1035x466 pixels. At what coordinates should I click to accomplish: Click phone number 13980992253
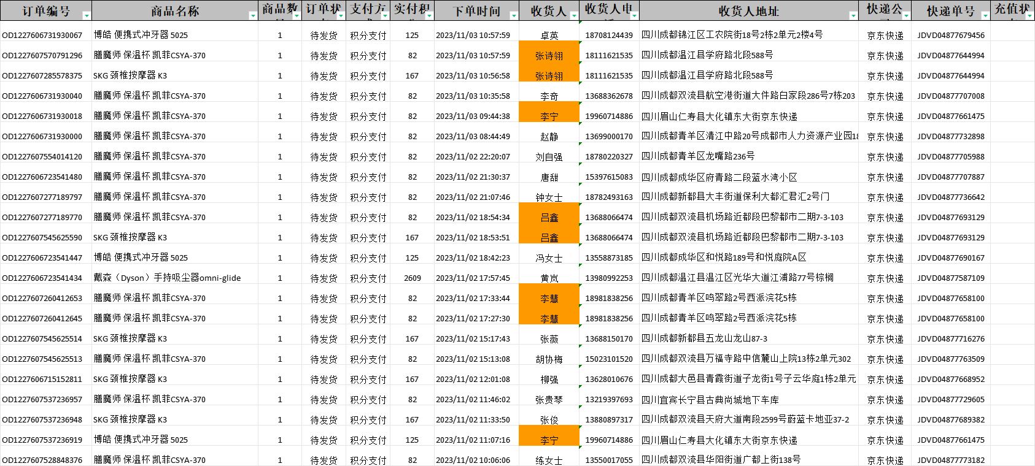(609, 278)
